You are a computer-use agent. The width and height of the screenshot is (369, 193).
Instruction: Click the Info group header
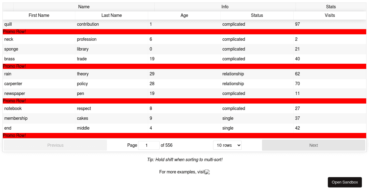[225, 6]
